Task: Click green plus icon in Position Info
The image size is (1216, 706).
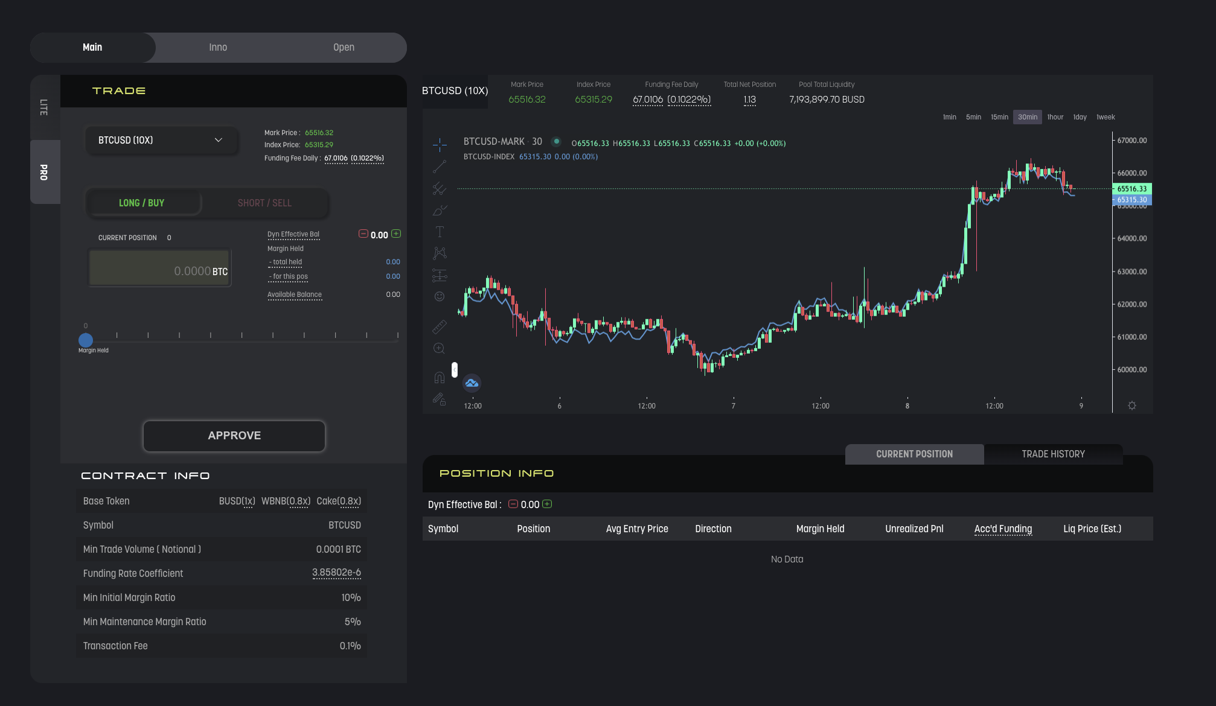Action: [547, 504]
